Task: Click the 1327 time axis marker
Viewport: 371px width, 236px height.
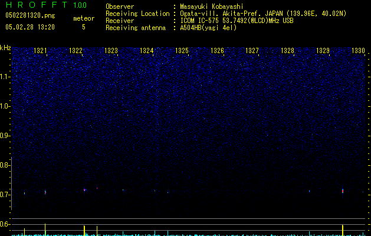Action: tap(252, 51)
